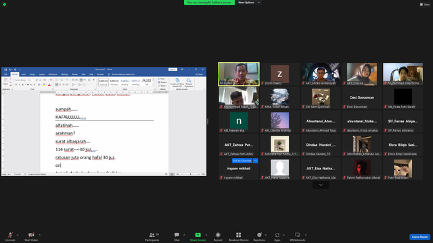Click the font color swatch in Word

pyautogui.click(x=49, y=84)
